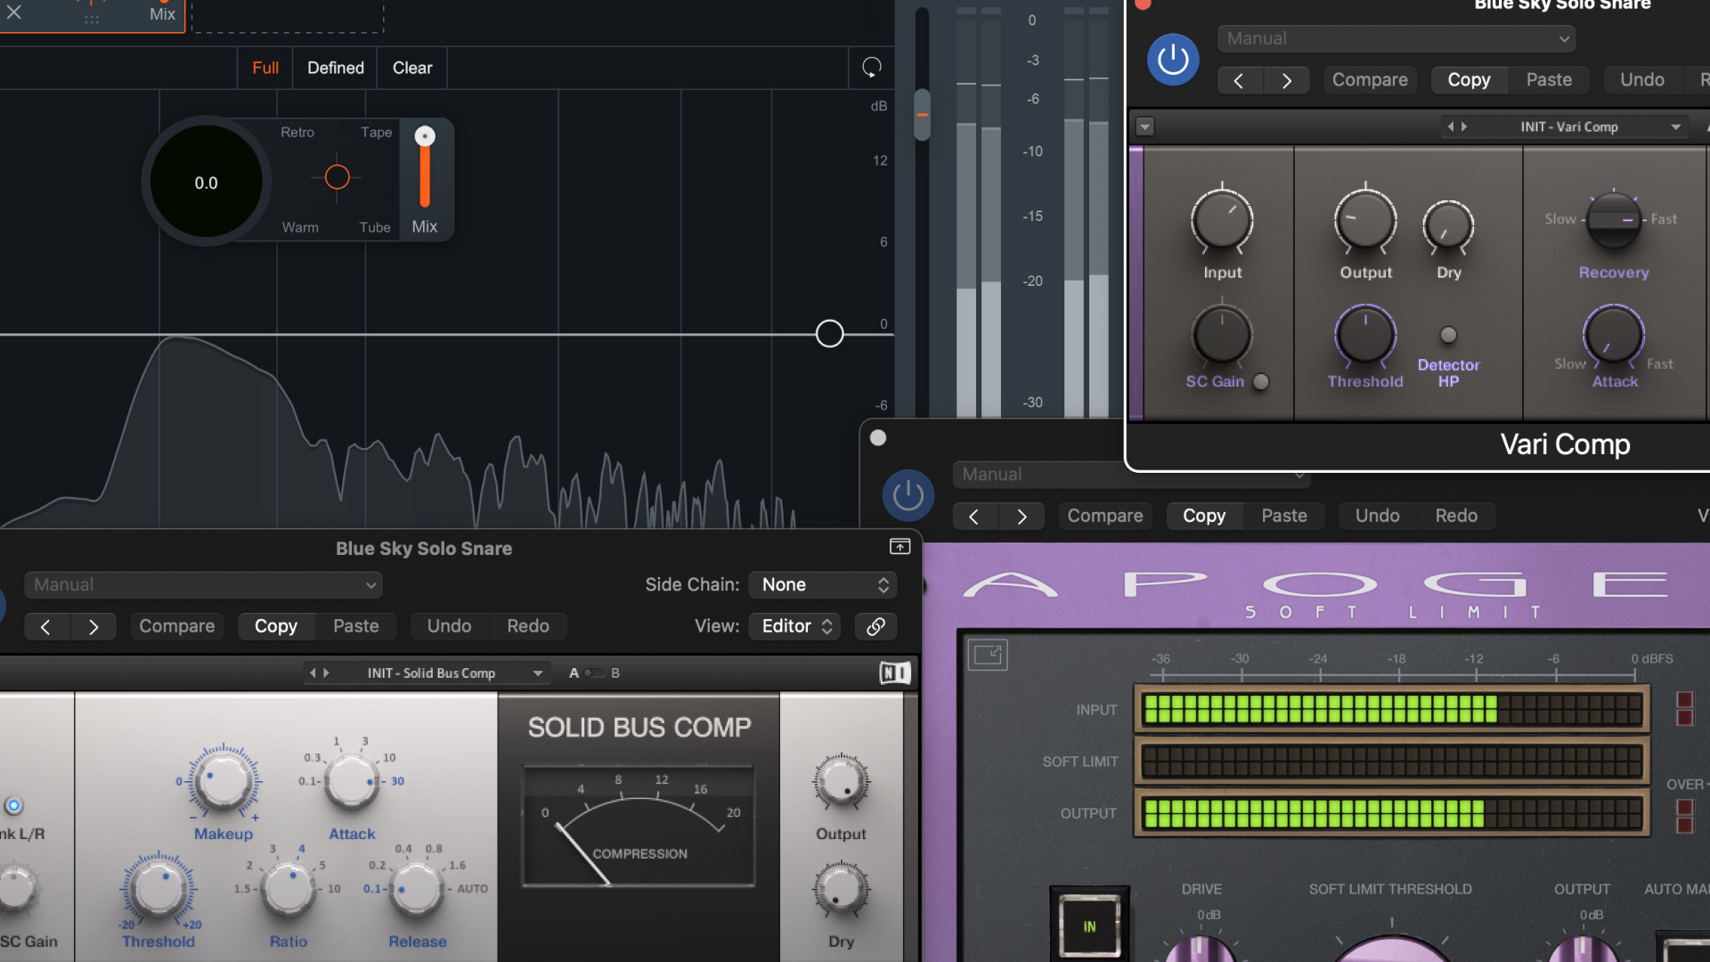This screenshot has height=962, width=1710.
Task: Select the Clear tab
Action: [412, 68]
